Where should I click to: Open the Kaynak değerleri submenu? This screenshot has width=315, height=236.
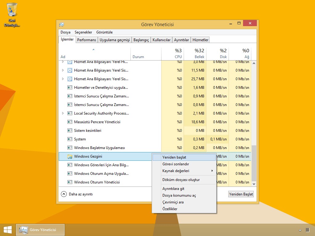tap(184, 171)
